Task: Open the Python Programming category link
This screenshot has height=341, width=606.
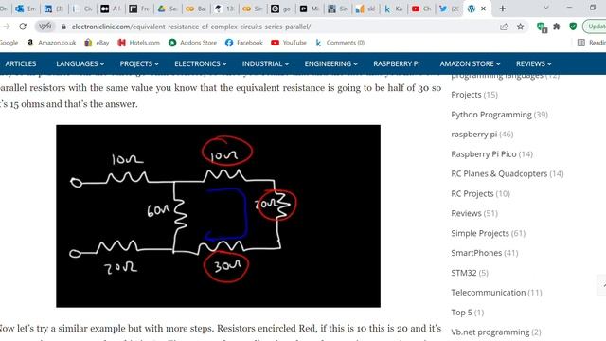Action: pyautogui.click(x=491, y=115)
